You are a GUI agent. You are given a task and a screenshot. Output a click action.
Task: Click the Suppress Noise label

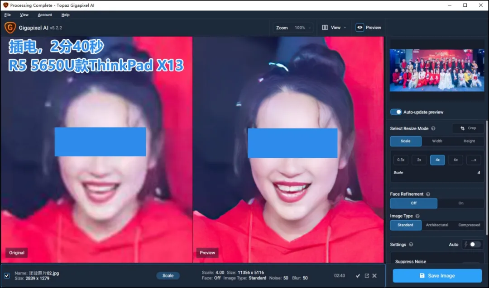click(410, 262)
